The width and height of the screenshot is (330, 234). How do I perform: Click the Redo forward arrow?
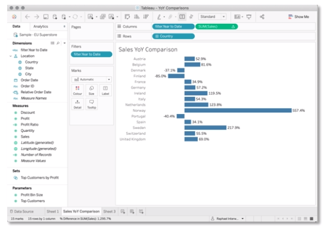coord(36,17)
